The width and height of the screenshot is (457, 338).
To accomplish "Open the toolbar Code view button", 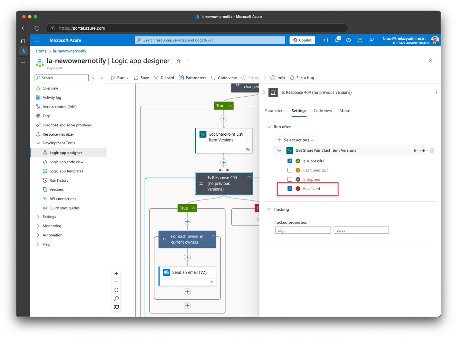I will [x=224, y=78].
